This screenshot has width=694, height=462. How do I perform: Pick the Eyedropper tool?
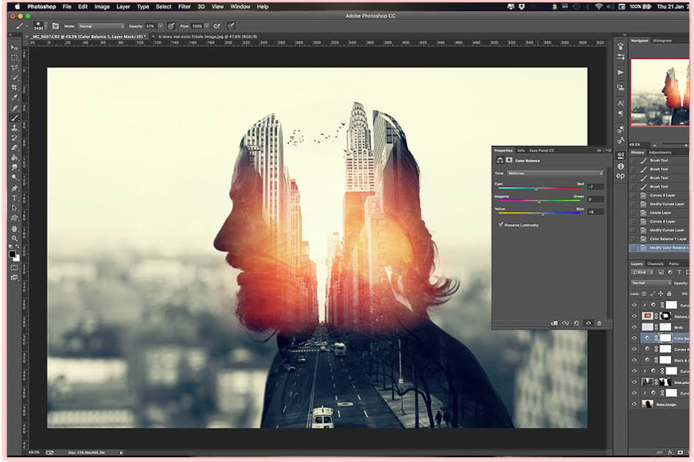[14, 98]
